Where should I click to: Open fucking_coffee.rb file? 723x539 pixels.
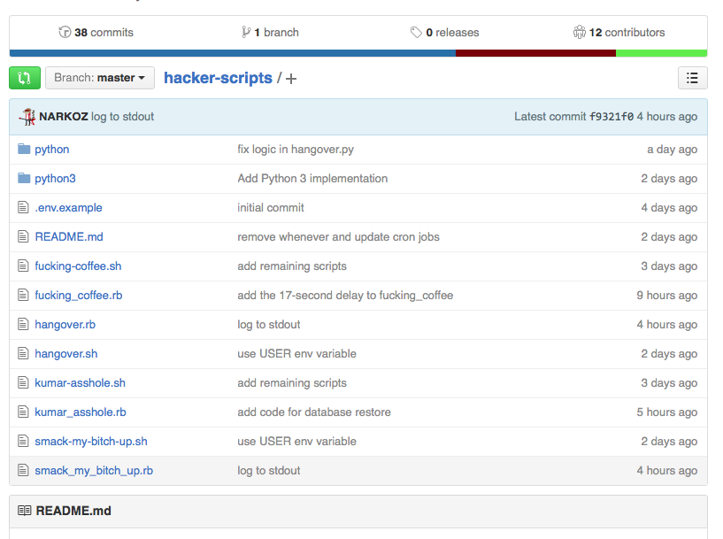point(79,296)
